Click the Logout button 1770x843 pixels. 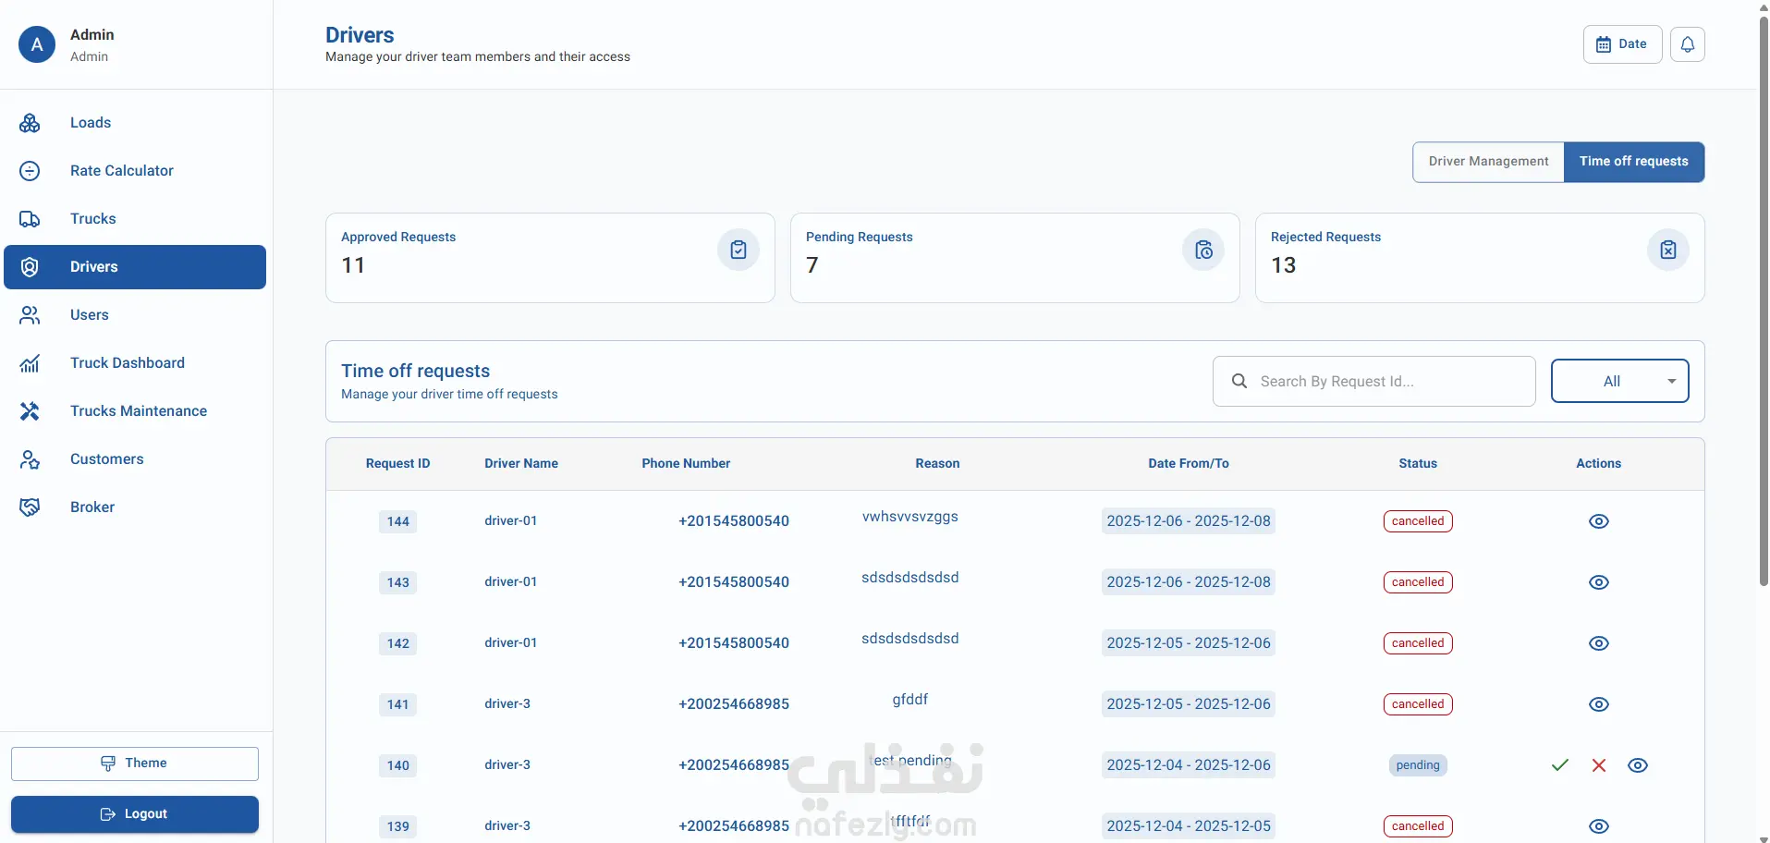point(135,814)
